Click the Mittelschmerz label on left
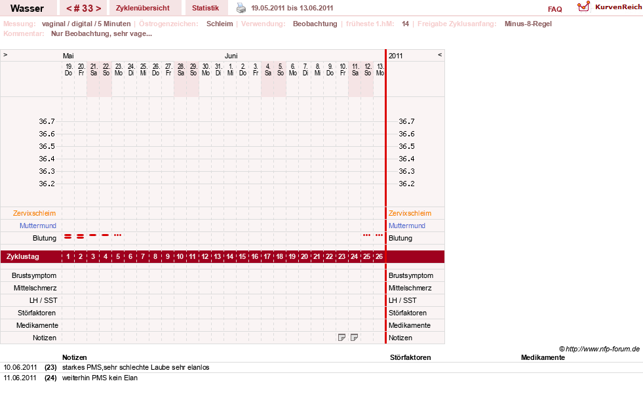The height and width of the screenshot is (396, 643). pyautogui.click(x=35, y=288)
